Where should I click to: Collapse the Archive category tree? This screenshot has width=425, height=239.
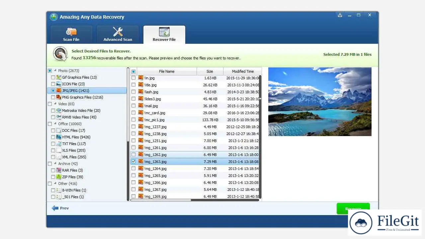coord(55,164)
